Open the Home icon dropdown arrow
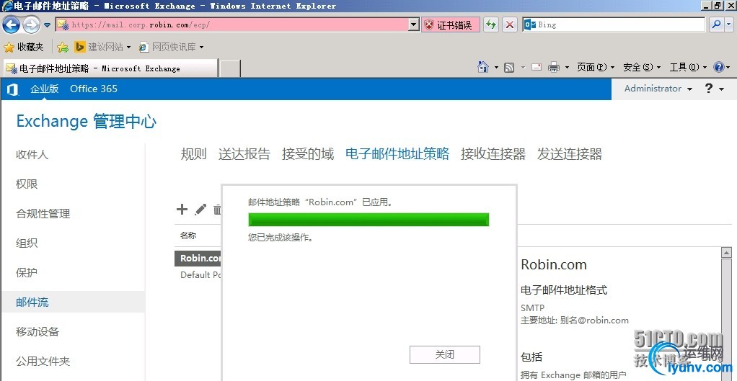 pos(496,68)
